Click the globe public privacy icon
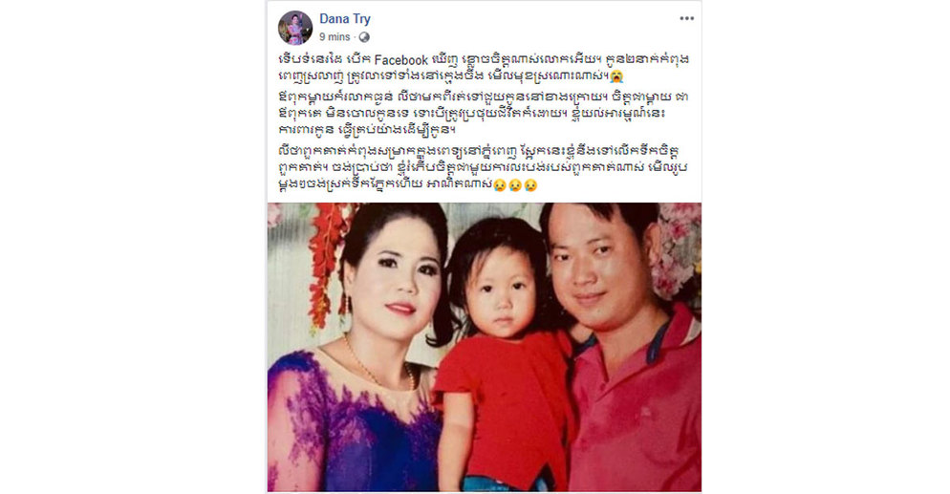 tap(364, 37)
